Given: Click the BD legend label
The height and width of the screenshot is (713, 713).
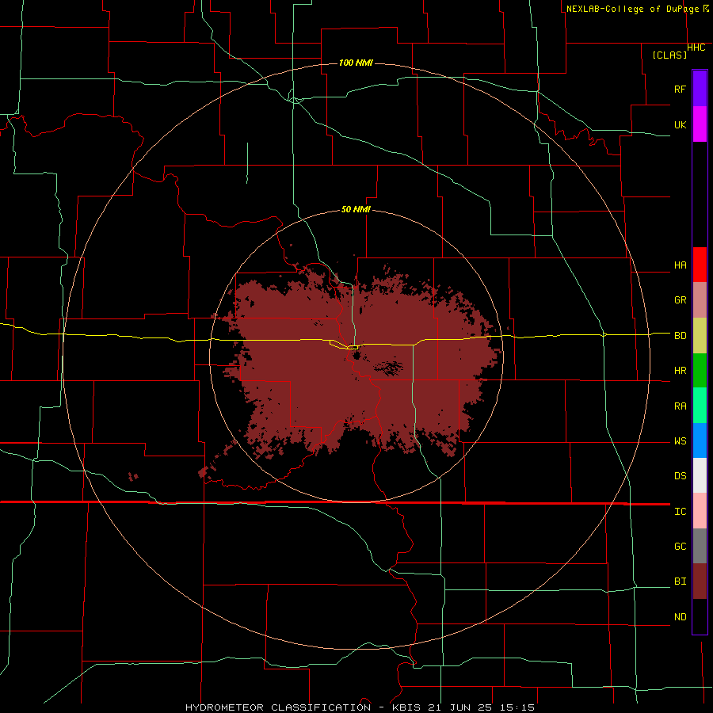Looking at the screenshot, I should coord(680,336).
